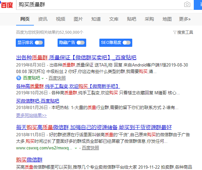The width and height of the screenshot is (202, 170).
Task: Open 买微信群吧-百度贴吧 link
Action: coord(38,101)
